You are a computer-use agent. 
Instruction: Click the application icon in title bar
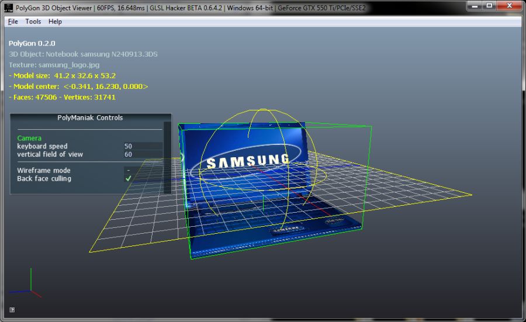[8, 8]
